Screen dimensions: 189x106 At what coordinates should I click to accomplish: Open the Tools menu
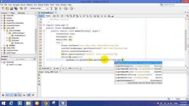pyautogui.click(x=57, y=5)
